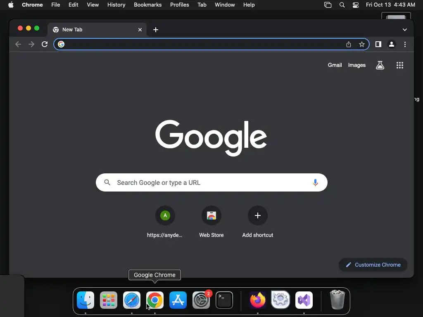
Task: Close the New Tab tab
Action: tap(140, 30)
